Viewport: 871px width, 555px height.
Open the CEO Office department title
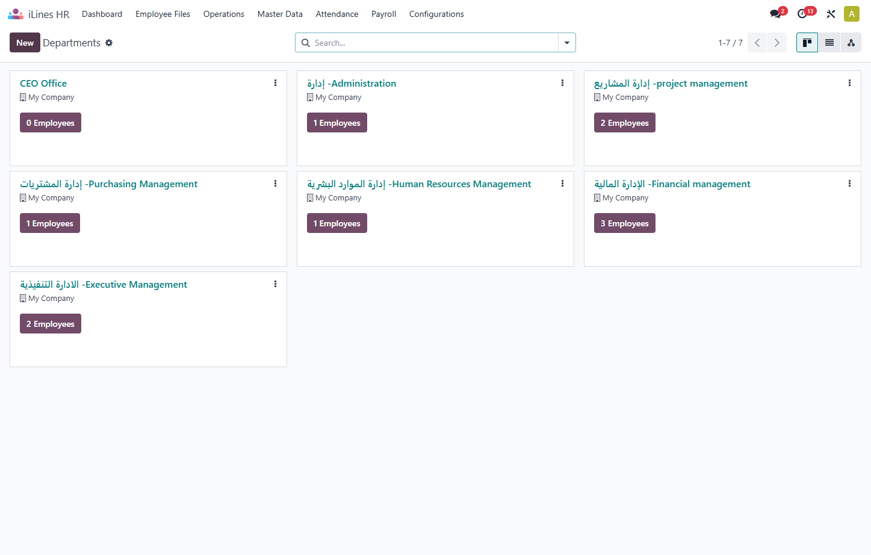coord(43,84)
